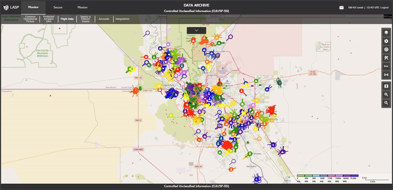Image resolution: width=393 pixels, height=190 pixels.
Task: Select purple magnifier marker northeast of Franklin Mountains
Action: coord(229,37)
